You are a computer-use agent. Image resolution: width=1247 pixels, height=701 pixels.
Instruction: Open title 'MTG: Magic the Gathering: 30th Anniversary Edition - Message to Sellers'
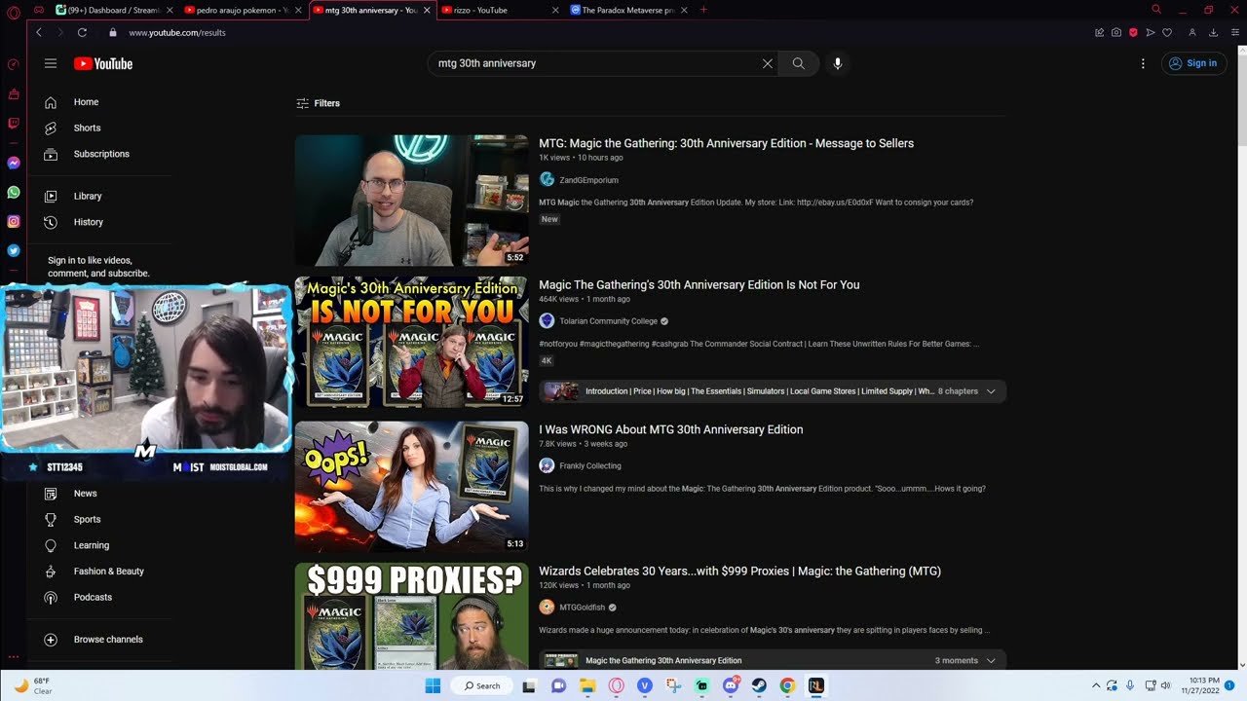pos(726,143)
